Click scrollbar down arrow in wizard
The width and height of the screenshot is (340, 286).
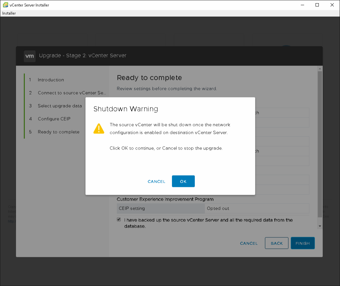pyautogui.click(x=320, y=226)
